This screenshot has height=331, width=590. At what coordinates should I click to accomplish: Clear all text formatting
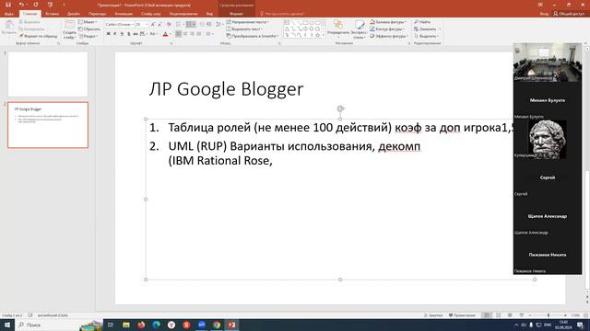(169, 25)
